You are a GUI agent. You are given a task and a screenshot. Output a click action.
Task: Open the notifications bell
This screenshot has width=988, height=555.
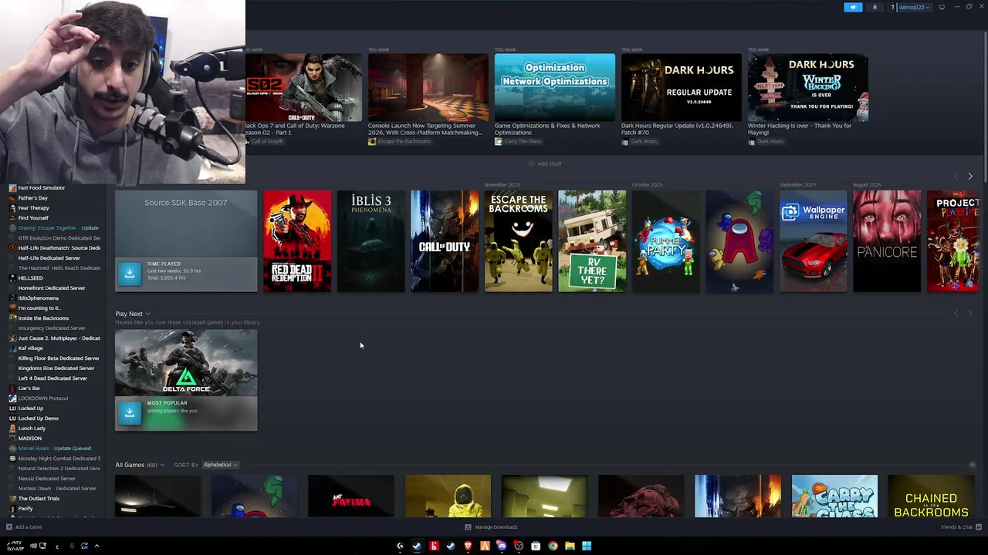875,7
